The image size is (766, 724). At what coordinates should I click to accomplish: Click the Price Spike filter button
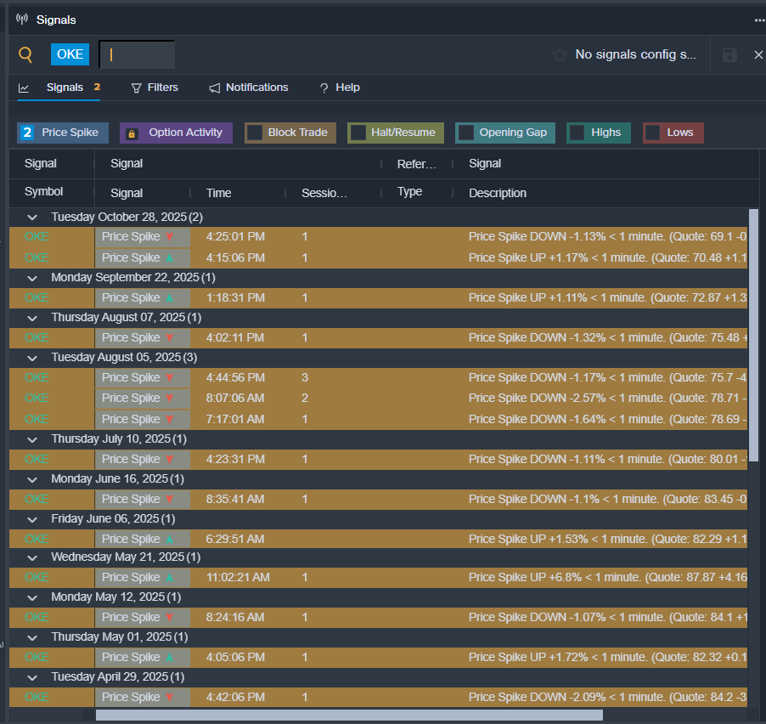coord(63,133)
